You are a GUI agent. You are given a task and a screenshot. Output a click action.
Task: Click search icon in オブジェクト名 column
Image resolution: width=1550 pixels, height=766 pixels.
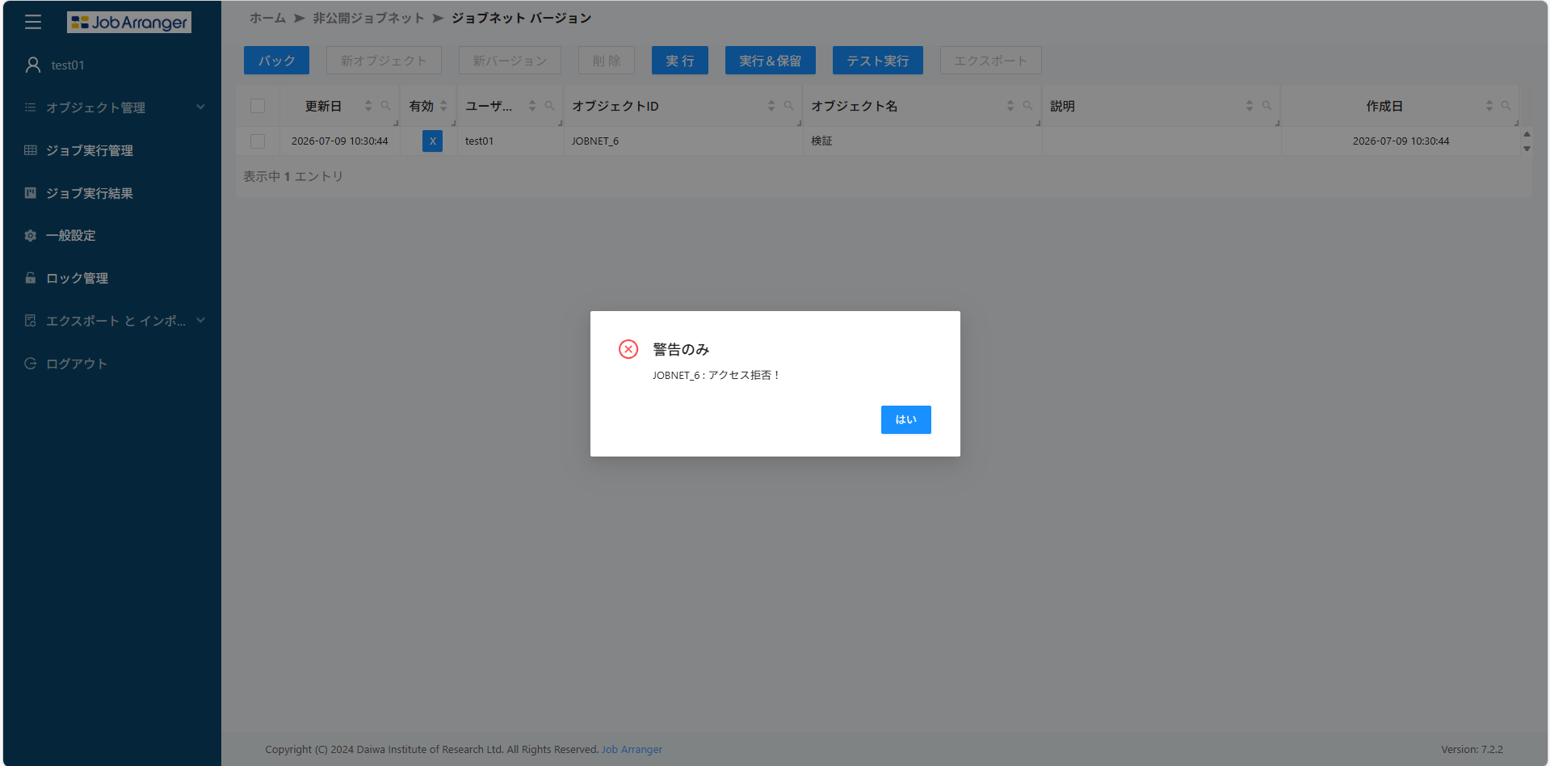(1027, 106)
